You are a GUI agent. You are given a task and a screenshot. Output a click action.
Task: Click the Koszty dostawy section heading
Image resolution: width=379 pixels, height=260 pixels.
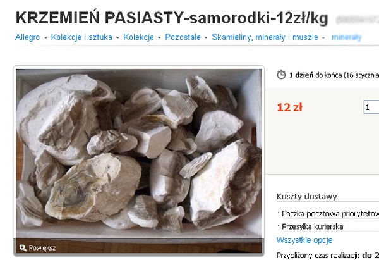click(306, 196)
